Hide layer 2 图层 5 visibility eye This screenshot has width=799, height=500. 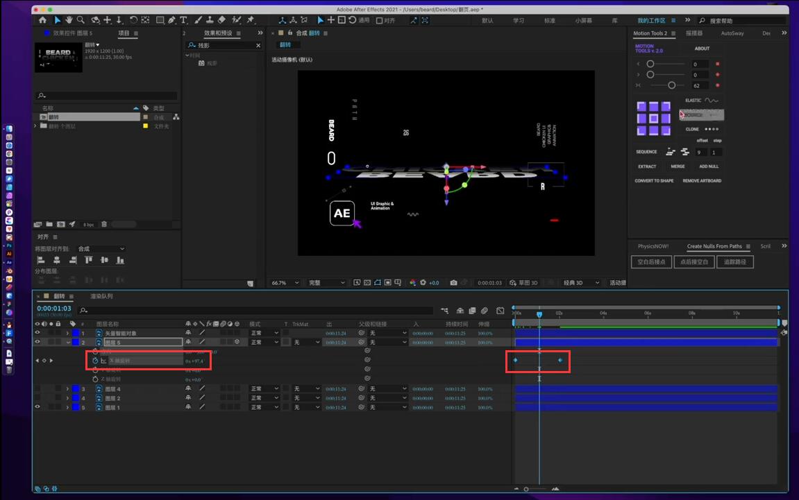(37, 342)
